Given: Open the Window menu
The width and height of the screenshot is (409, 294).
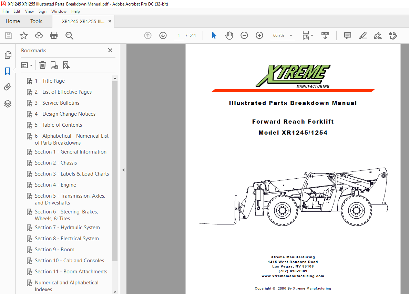Looking at the screenshot, I should click(x=59, y=11).
